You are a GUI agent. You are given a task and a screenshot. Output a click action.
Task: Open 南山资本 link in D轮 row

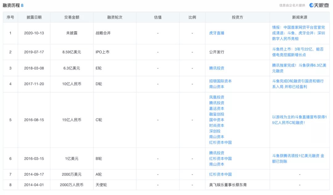[x=217, y=87]
